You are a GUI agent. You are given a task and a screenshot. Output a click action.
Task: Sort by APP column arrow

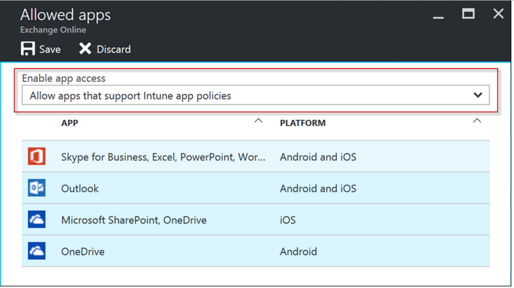pos(258,121)
